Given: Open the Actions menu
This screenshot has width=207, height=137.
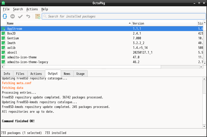Looking at the screenshot, I should point(32,9).
